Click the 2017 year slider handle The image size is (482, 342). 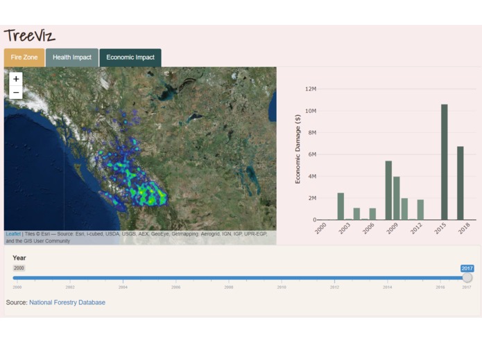click(x=467, y=278)
